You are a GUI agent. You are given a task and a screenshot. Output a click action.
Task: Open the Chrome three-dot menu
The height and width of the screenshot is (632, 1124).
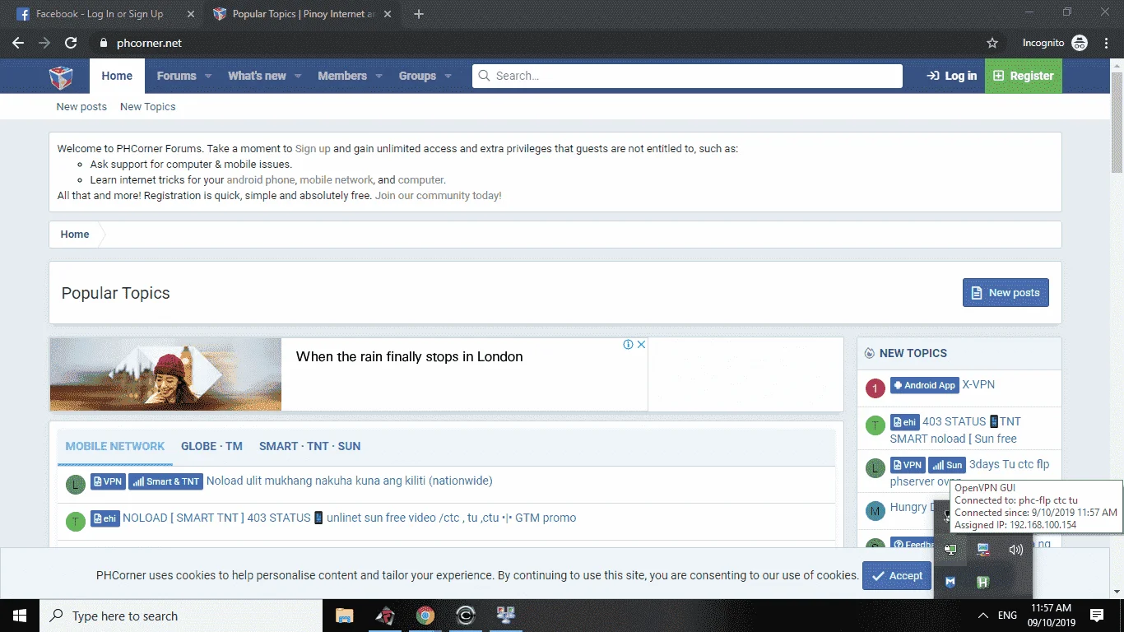pyautogui.click(x=1107, y=43)
